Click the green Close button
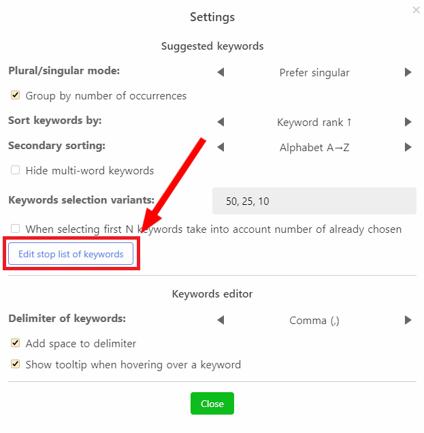The height and width of the screenshot is (433, 424). coord(212,404)
